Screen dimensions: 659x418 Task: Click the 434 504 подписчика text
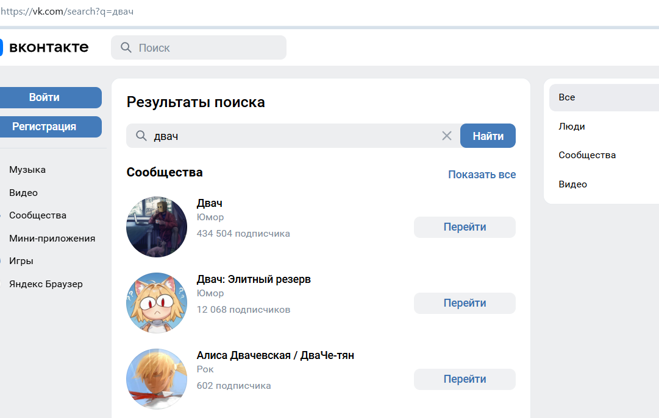coord(243,234)
